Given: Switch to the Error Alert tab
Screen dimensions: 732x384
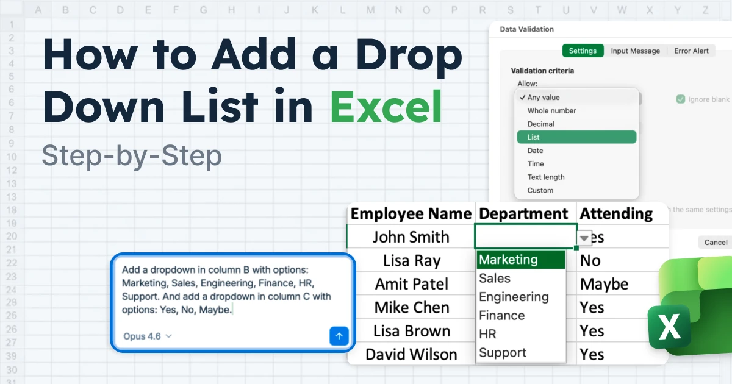Looking at the screenshot, I should click(x=691, y=51).
